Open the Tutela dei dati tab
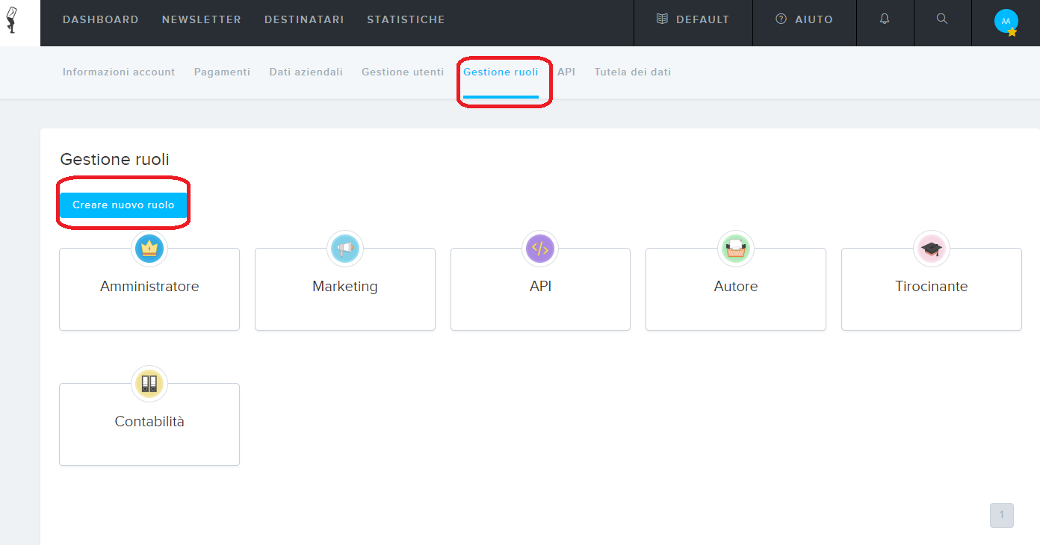Image resolution: width=1040 pixels, height=545 pixels. [x=633, y=72]
